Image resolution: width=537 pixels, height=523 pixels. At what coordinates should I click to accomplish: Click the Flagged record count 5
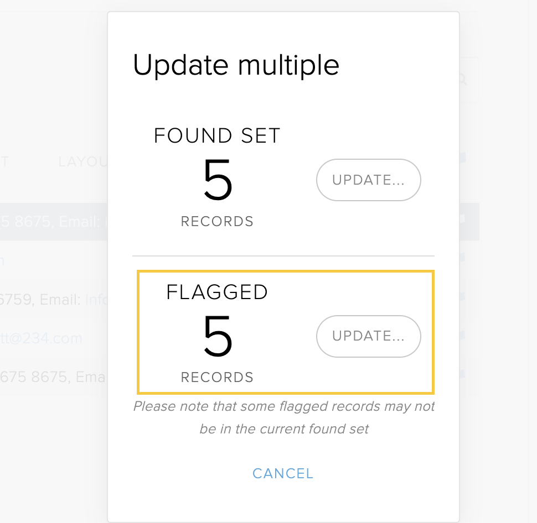click(218, 336)
